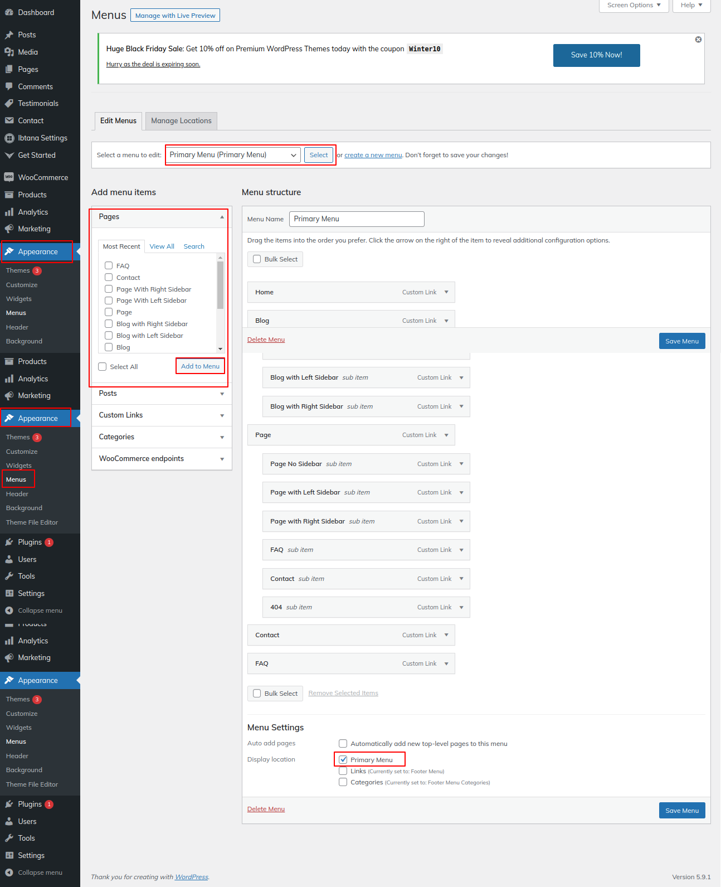Click the Ibtana Settings sidebar icon
This screenshot has width=721, height=887.
pyautogui.click(x=9, y=138)
